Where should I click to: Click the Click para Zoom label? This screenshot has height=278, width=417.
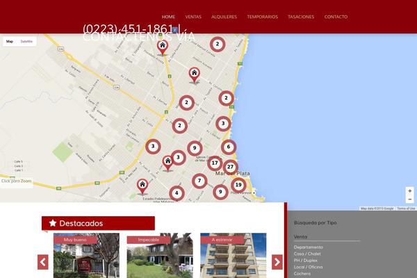pyautogui.click(x=16, y=181)
